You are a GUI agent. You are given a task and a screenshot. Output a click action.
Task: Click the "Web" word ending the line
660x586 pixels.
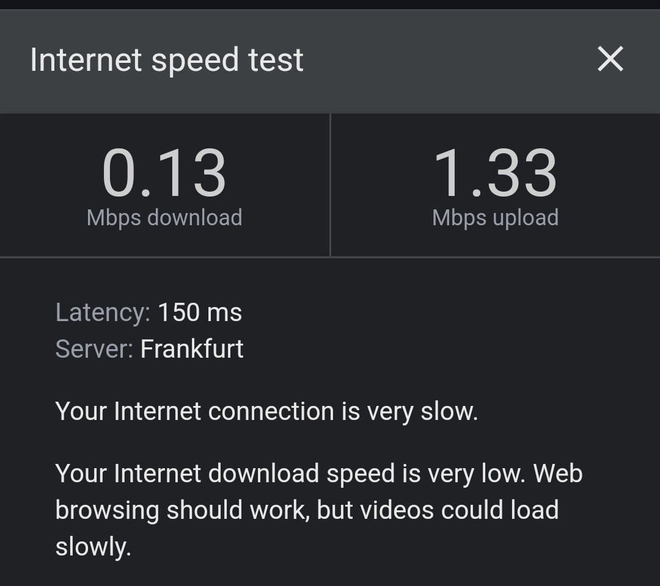(x=558, y=474)
